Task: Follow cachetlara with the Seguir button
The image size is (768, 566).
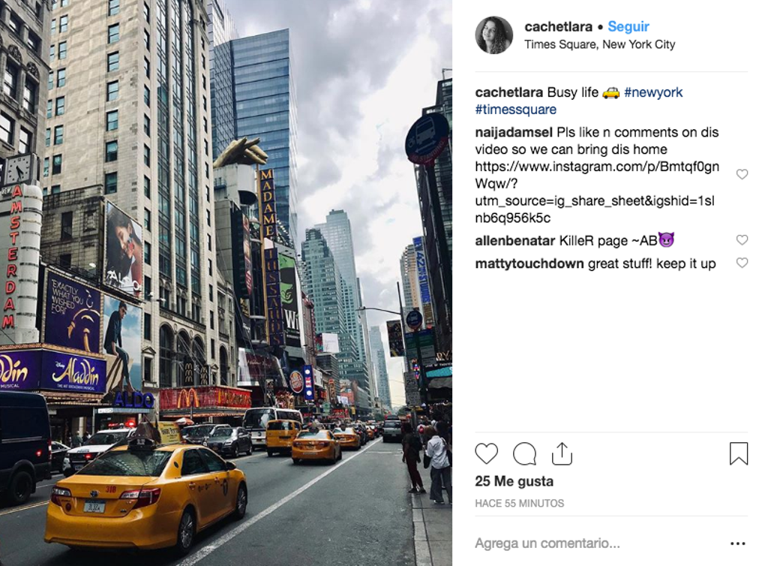Action: (628, 26)
